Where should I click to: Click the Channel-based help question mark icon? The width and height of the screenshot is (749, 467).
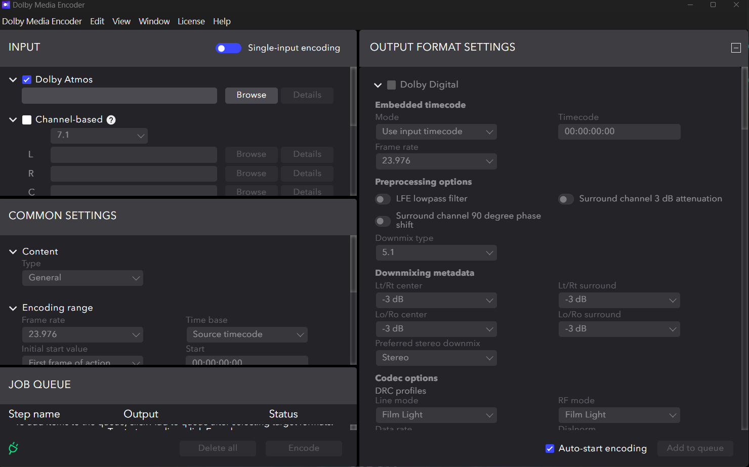coord(111,120)
